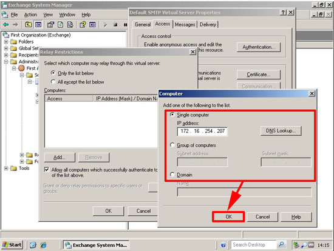Click the Search Desktop magnifier icon
This screenshot has height=251, width=334.
pos(281,244)
